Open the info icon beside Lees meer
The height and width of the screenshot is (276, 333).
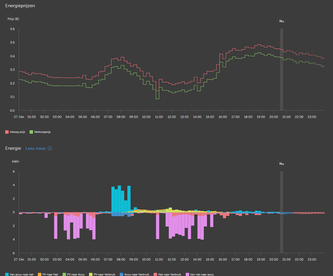pyautogui.click(x=50, y=148)
